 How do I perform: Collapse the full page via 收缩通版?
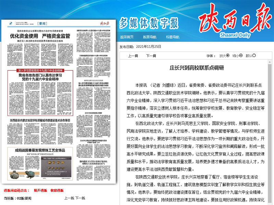(x=57, y=191)
